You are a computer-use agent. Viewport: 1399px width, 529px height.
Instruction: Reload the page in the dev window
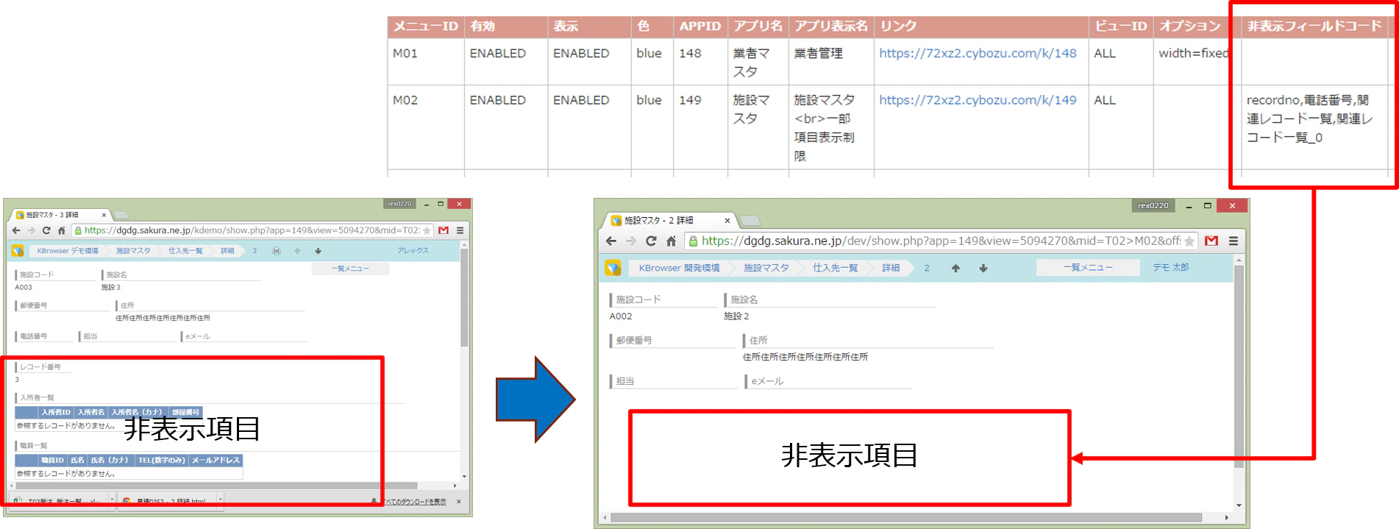pos(651,241)
